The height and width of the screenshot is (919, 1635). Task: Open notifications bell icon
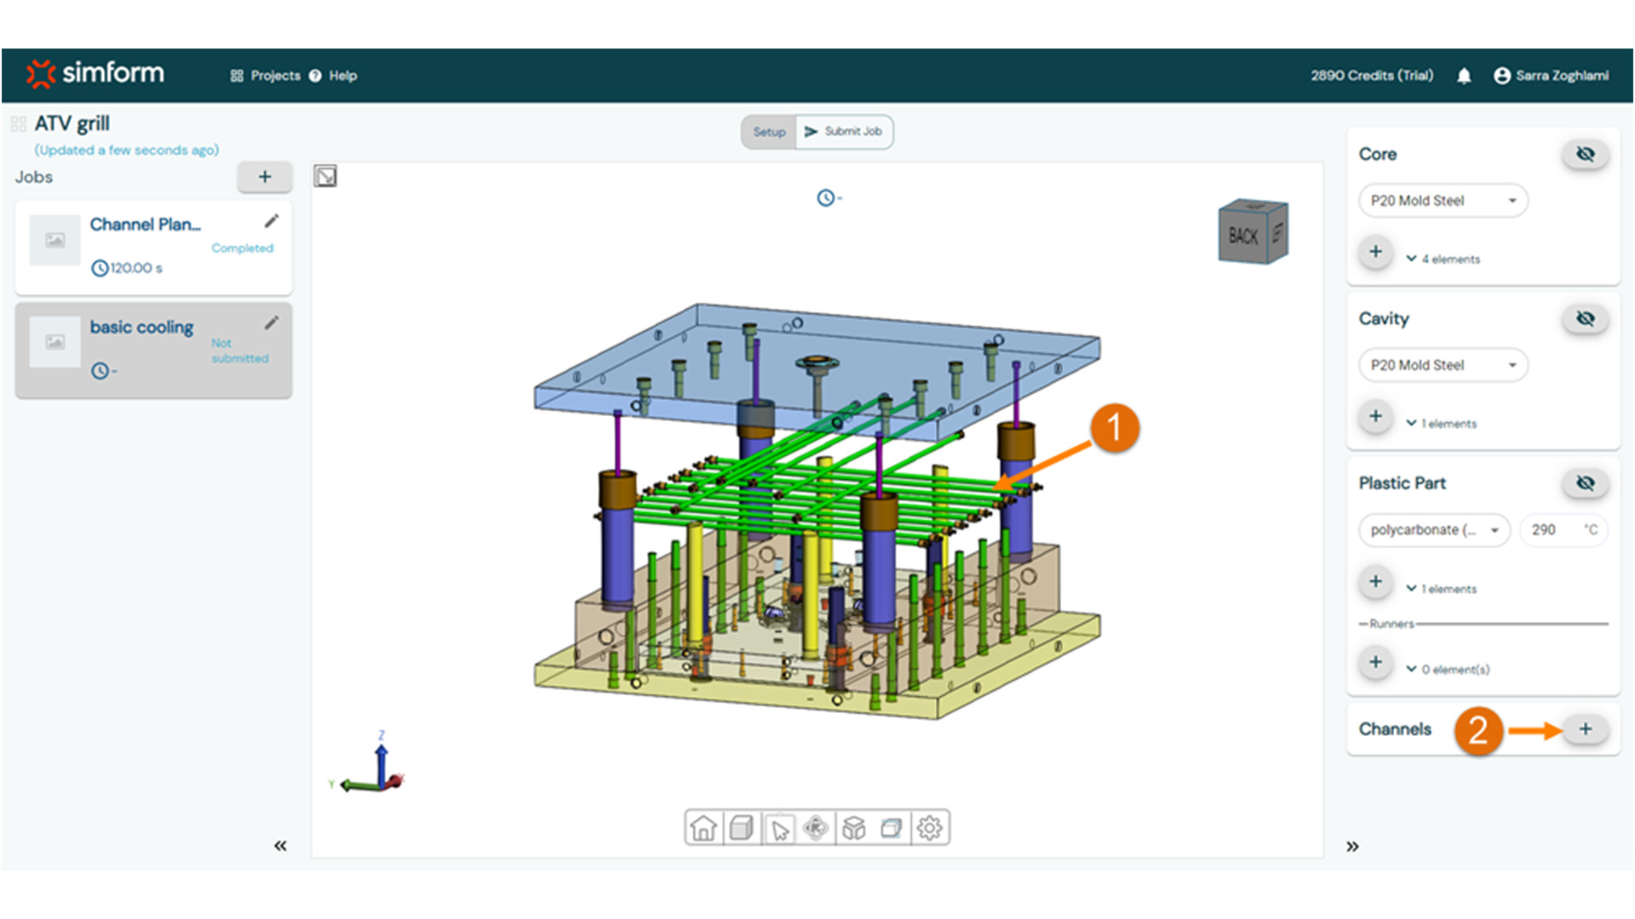(1464, 76)
